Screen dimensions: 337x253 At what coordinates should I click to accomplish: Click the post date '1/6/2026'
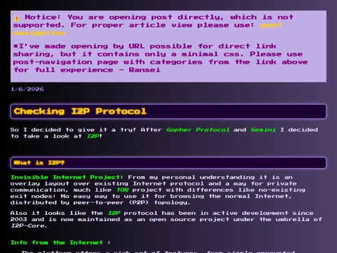(27, 89)
